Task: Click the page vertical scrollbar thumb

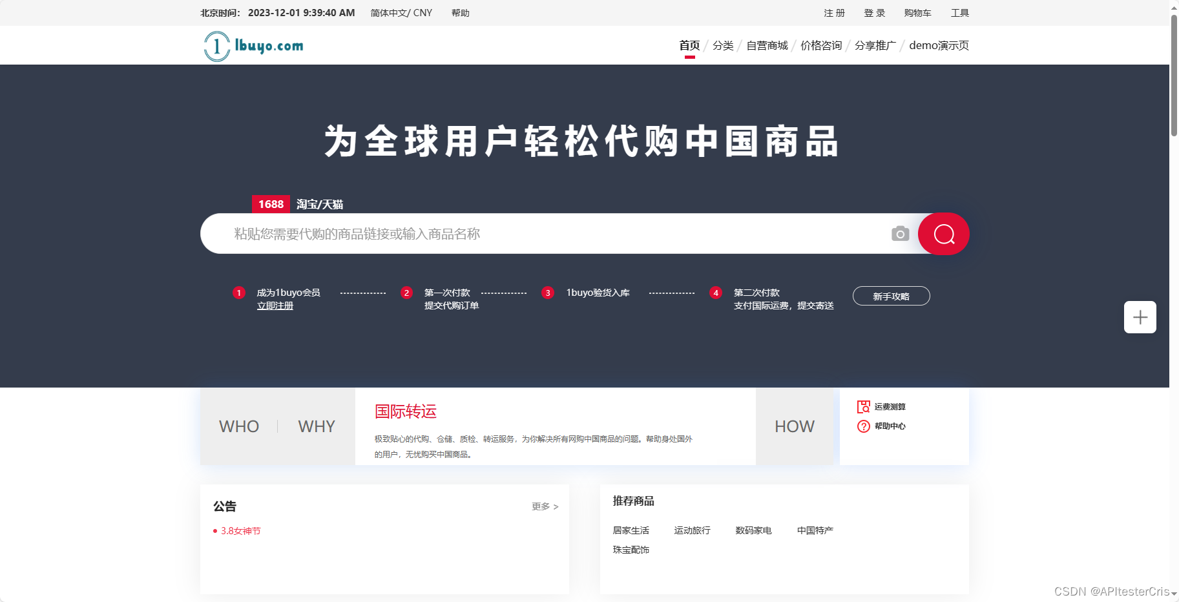Action: point(1174,74)
